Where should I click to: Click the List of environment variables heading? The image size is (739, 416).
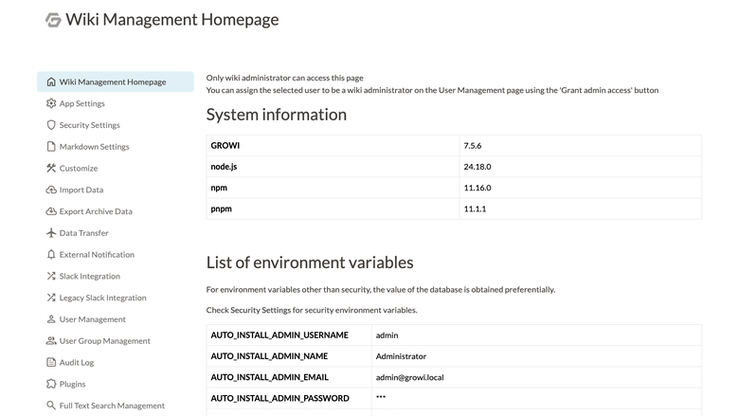pyautogui.click(x=310, y=262)
